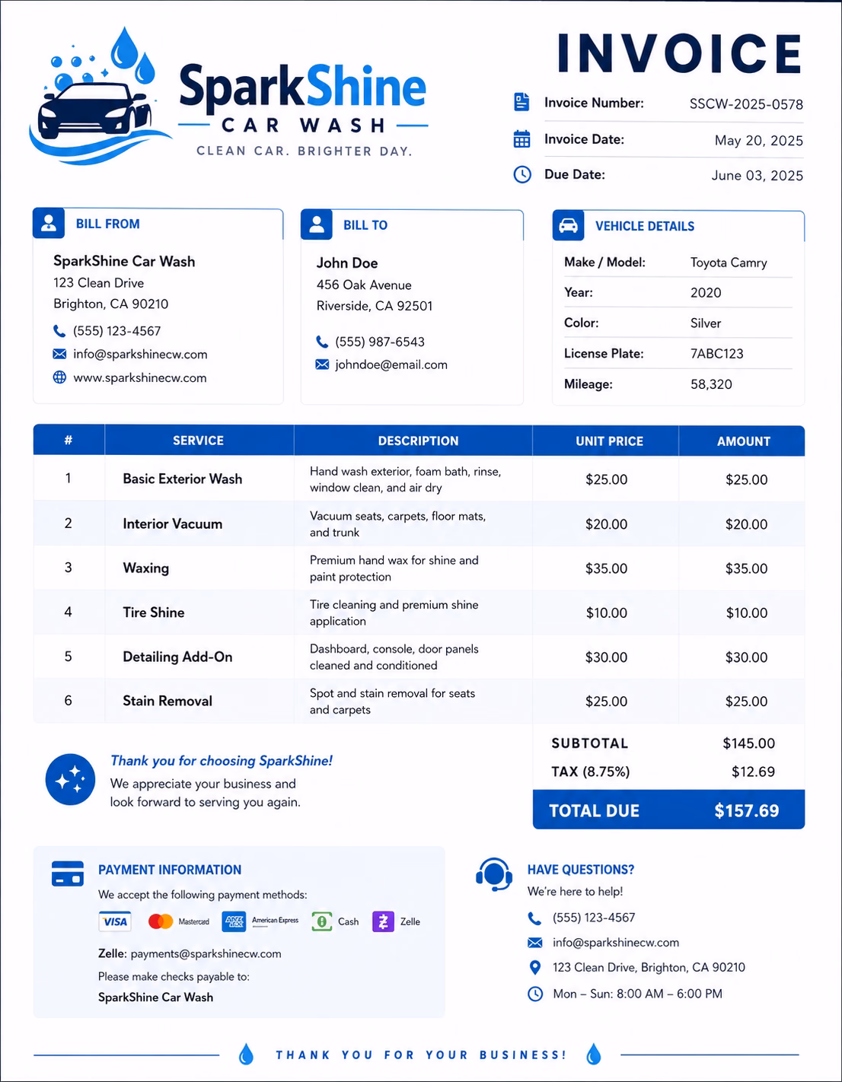This screenshot has height=1082, width=842.
Task: Click the $10.00 unit price for Tire Shine
Action: (x=607, y=613)
